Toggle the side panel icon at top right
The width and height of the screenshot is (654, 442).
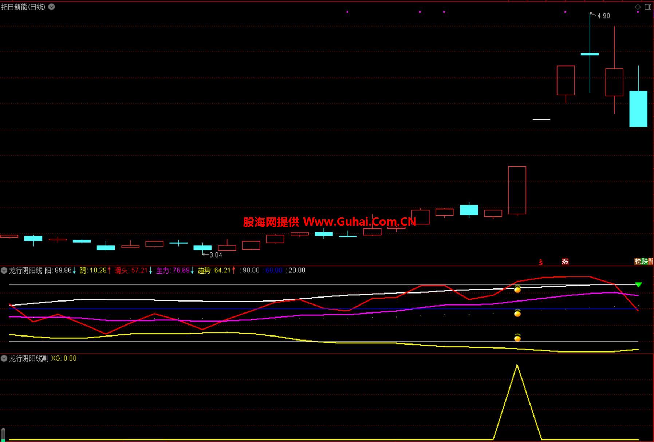648,7
